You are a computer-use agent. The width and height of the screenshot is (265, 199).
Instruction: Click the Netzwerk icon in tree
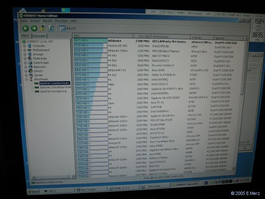[x=31, y=67]
